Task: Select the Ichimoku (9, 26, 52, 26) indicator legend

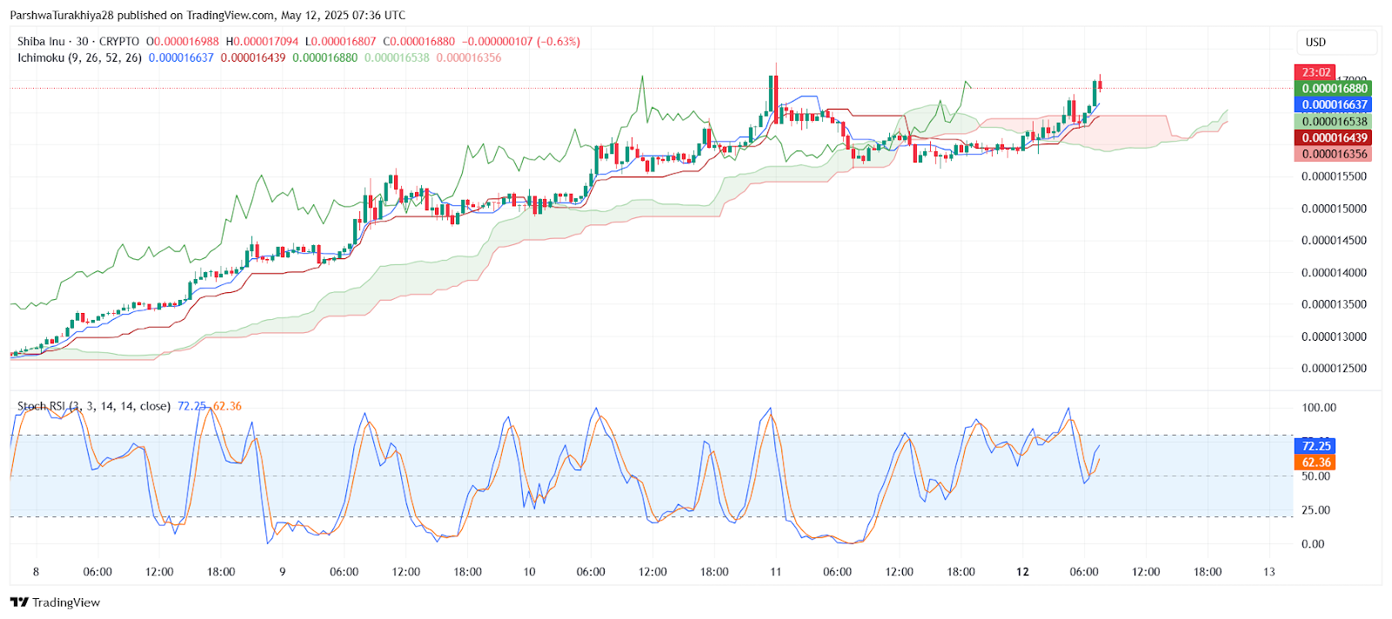Action: (79, 57)
